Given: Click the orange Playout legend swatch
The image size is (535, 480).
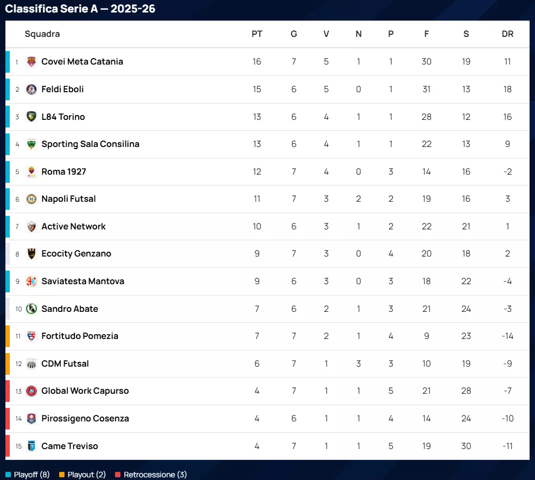Looking at the screenshot, I should (x=62, y=475).
